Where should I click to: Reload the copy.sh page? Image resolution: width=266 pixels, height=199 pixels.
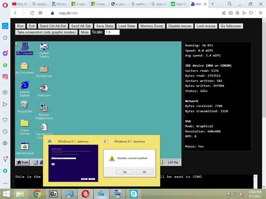32,13
